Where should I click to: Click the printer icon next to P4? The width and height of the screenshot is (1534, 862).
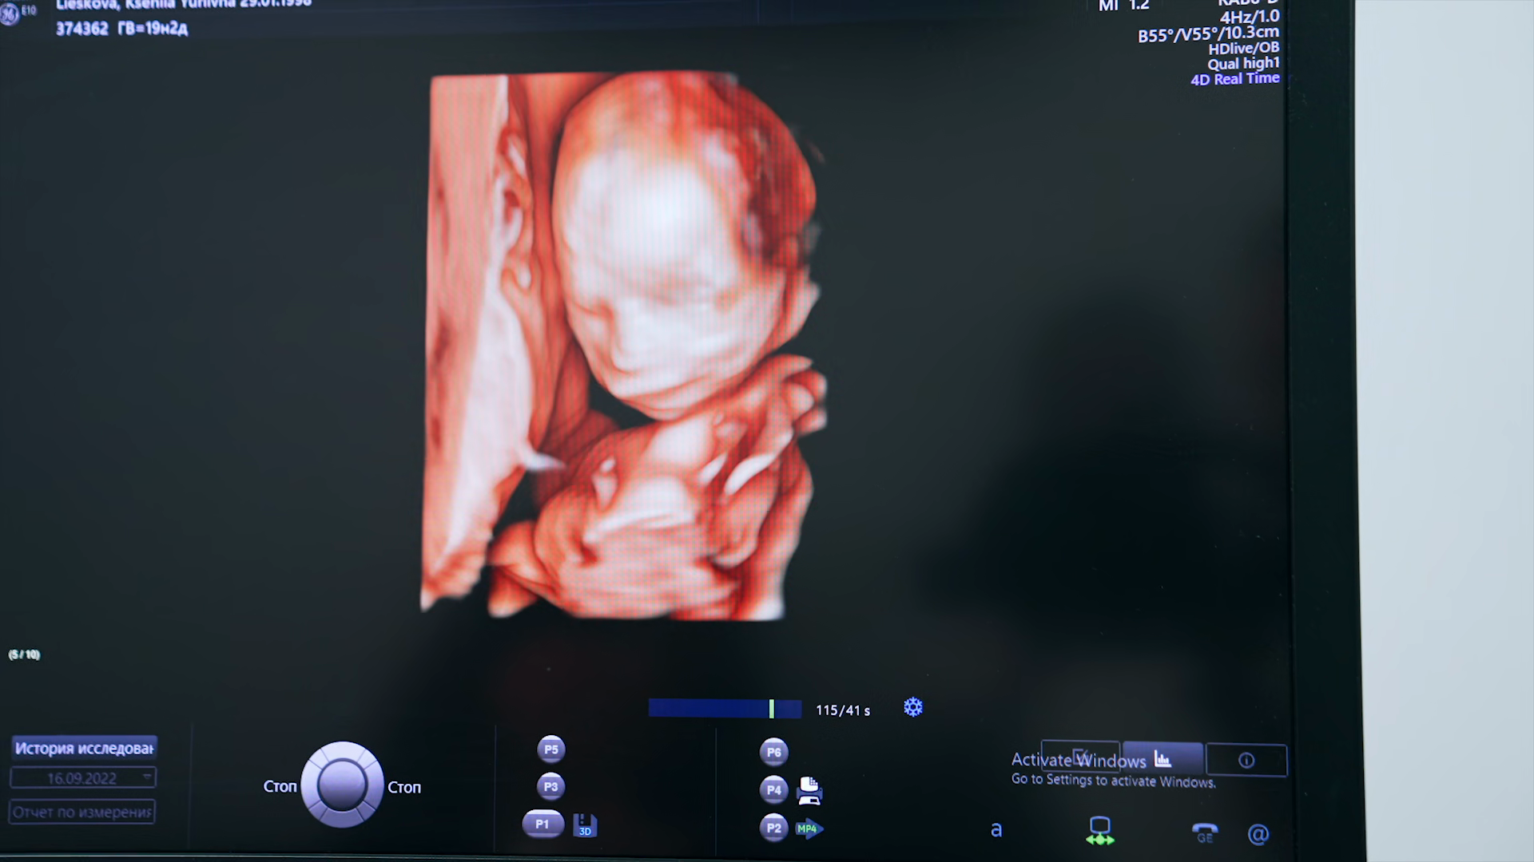809,790
